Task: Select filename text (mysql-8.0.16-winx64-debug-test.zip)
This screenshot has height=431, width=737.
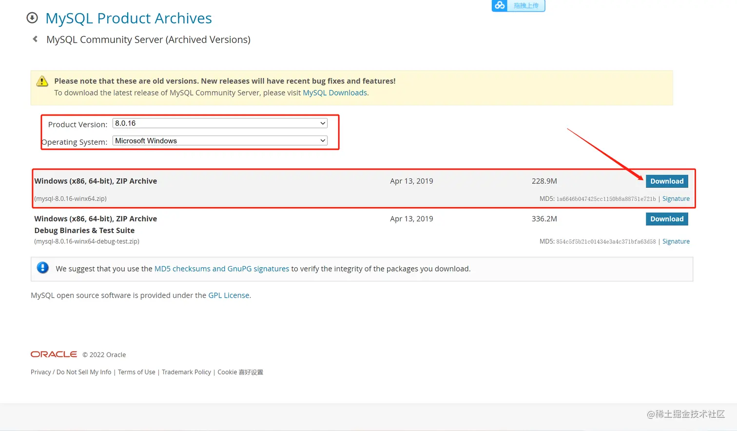Action: coord(87,241)
